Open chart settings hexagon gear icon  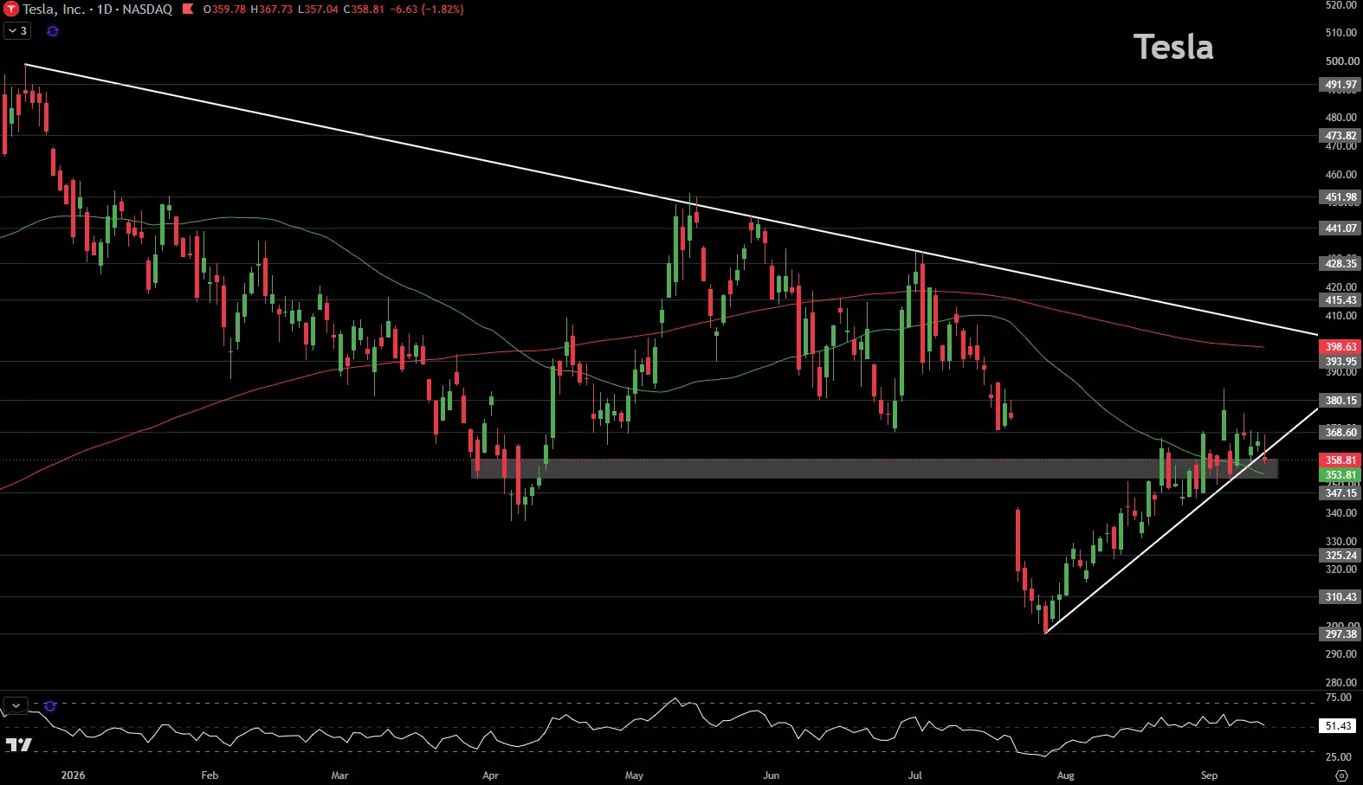1341,775
